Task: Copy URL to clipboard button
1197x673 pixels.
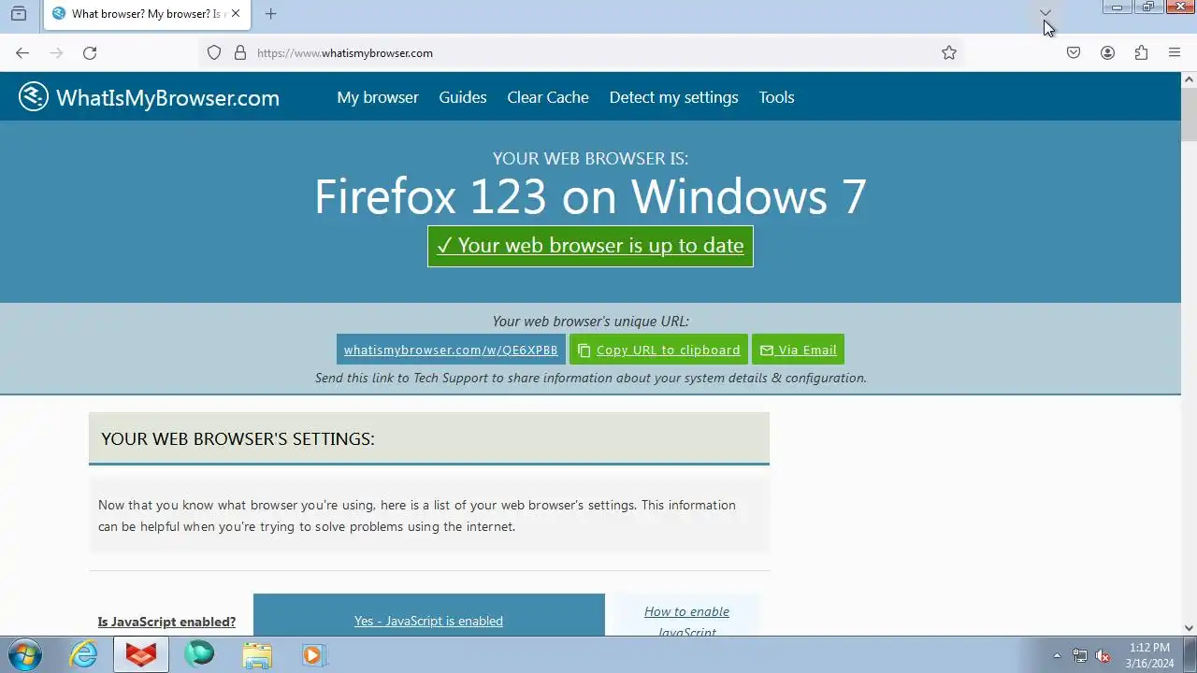Action: point(658,350)
